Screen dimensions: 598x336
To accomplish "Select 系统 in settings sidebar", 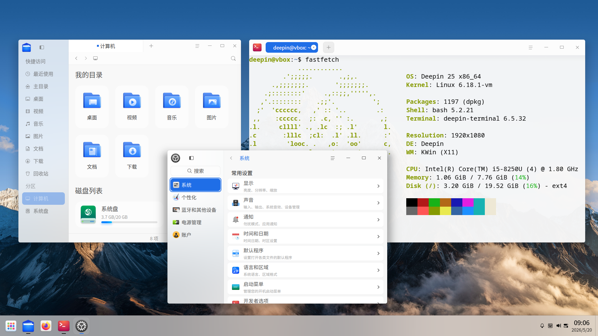I will coord(195,185).
